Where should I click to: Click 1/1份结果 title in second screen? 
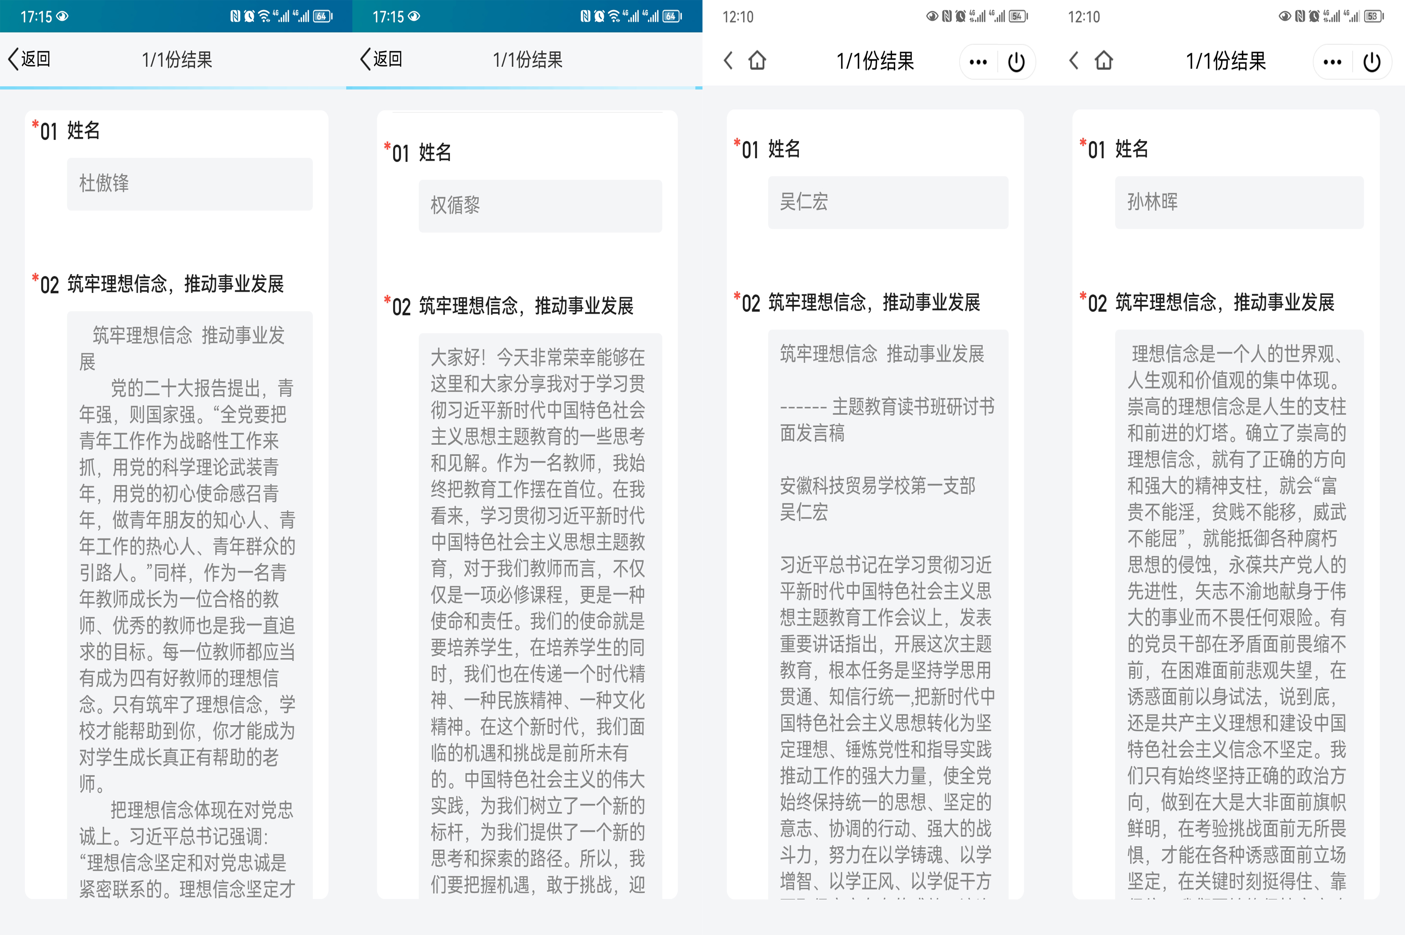(528, 60)
